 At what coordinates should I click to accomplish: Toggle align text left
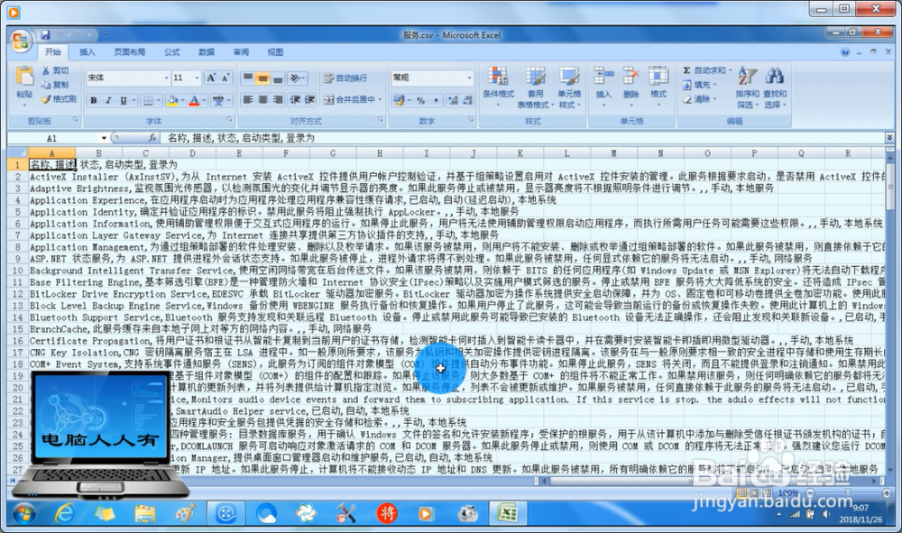click(x=248, y=99)
